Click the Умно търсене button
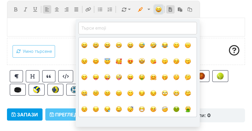The image size is (252, 131). click(x=34, y=51)
